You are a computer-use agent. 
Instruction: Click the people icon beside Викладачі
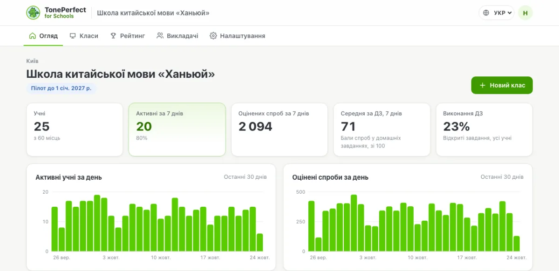point(160,36)
